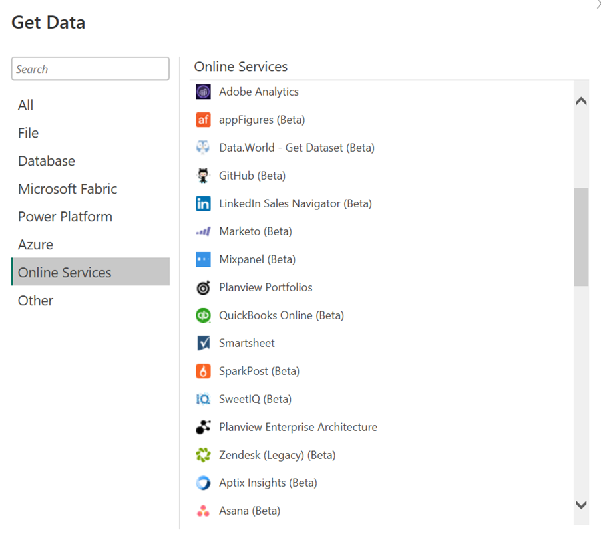Click the QuickBooks Online green icon
The width and height of the screenshot is (601, 540).
point(203,315)
